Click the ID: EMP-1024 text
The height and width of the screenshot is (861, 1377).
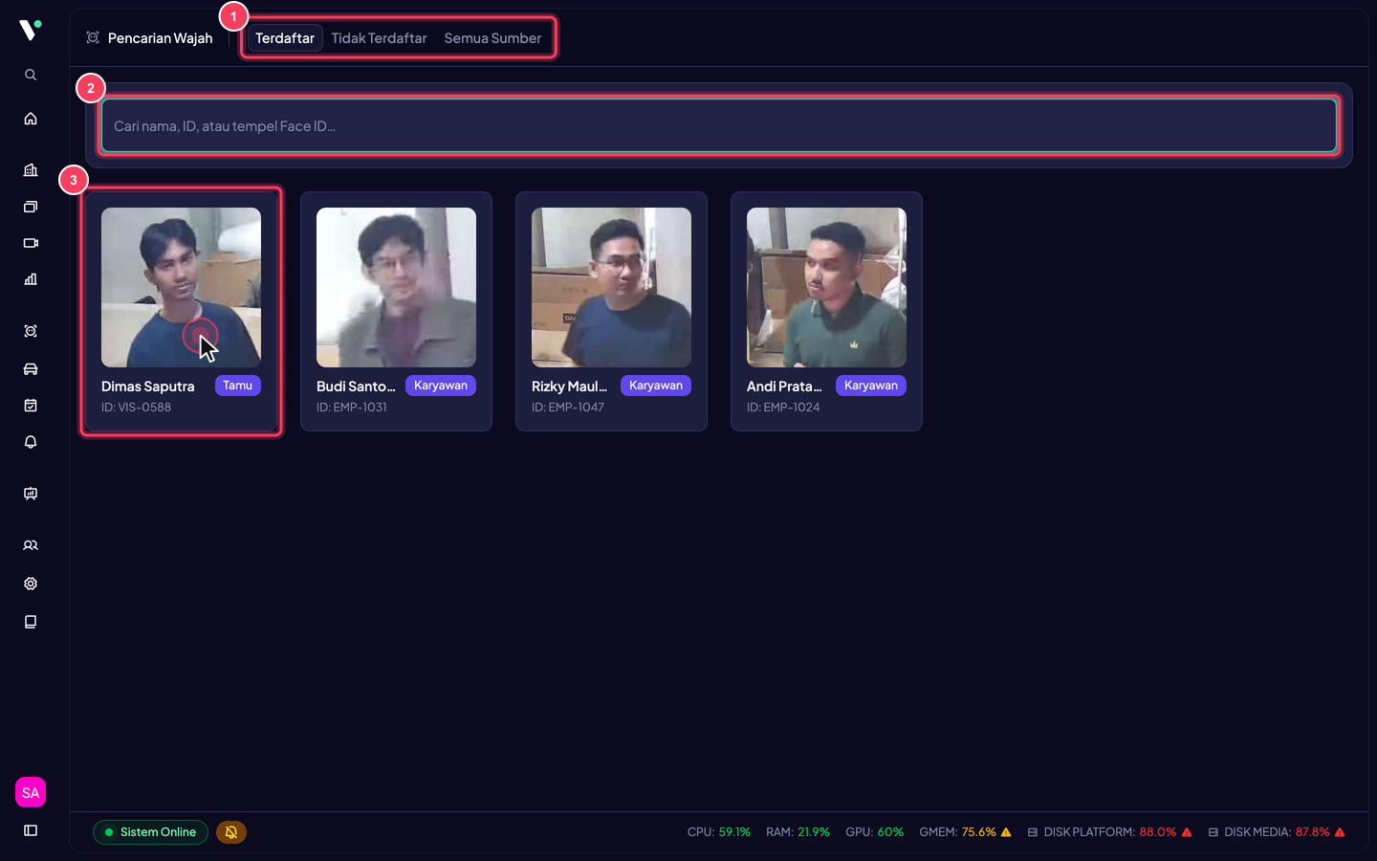click(783, 408)
